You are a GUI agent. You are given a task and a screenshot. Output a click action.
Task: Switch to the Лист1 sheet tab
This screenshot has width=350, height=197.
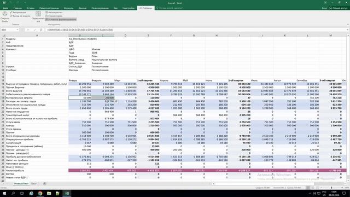coord(34,184)
